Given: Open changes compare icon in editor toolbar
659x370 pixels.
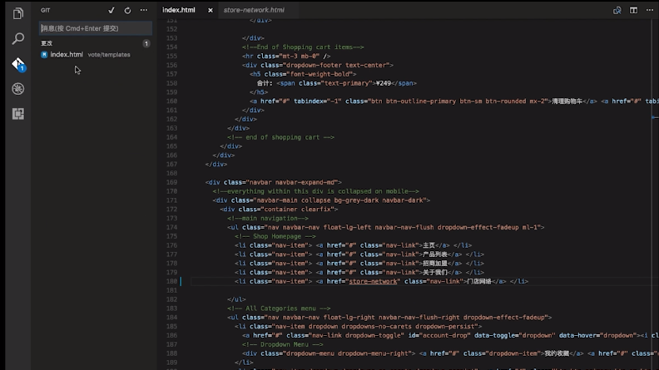Looking at the screenshot, I should click(617, 10).
